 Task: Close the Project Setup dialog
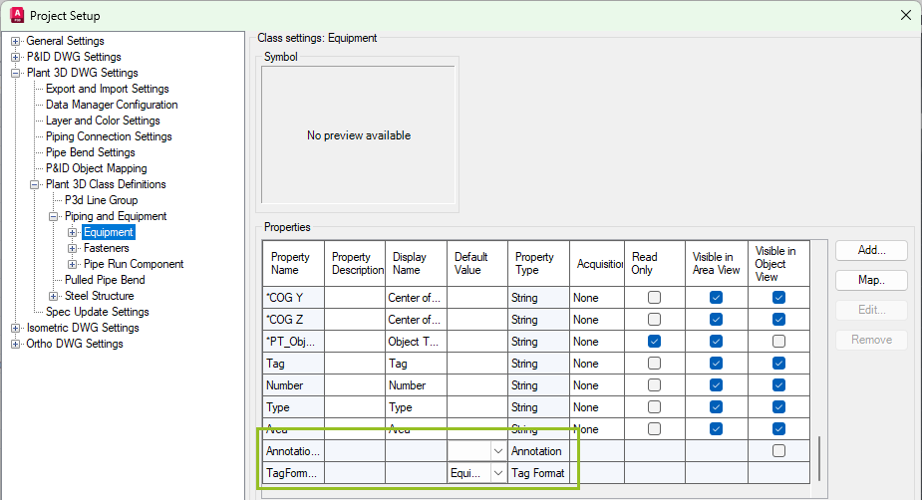905,15
